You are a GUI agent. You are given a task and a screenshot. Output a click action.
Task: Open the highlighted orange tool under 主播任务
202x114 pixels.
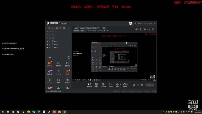tap(67, 72)
